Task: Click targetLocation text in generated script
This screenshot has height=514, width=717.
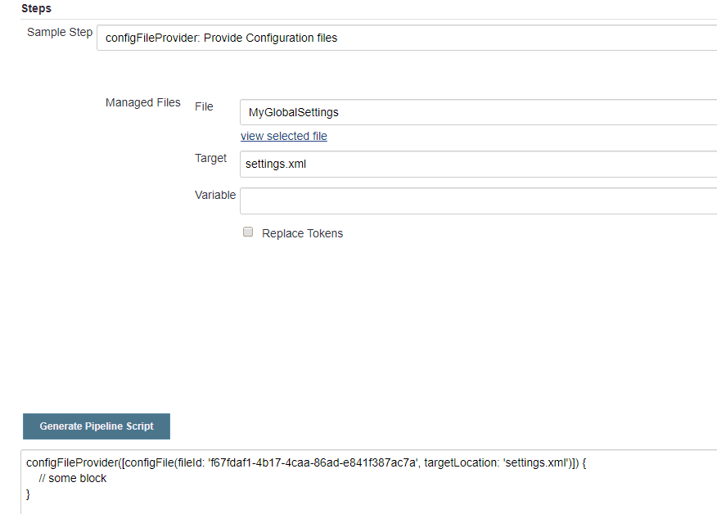Action: (x=461, y=462)
